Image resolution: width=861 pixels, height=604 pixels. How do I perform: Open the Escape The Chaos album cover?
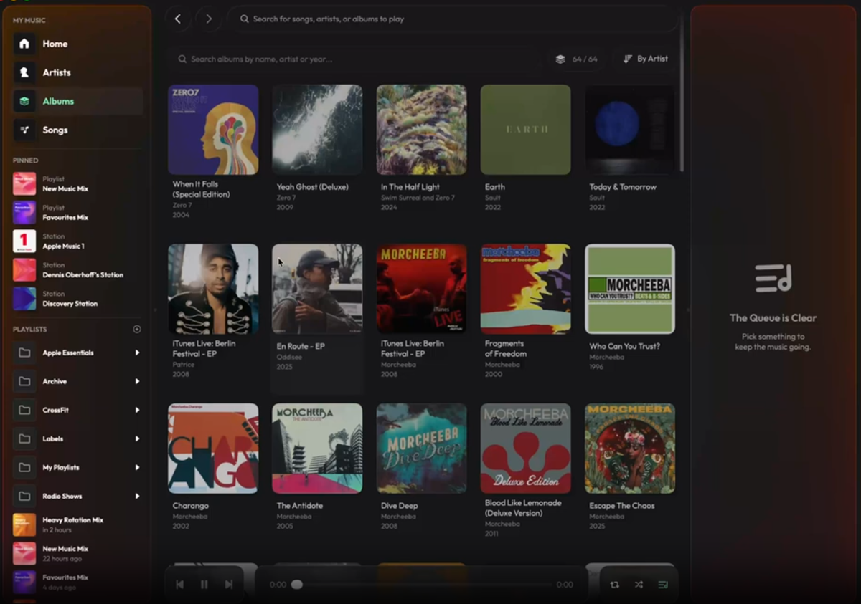click(x=630, y=449)
